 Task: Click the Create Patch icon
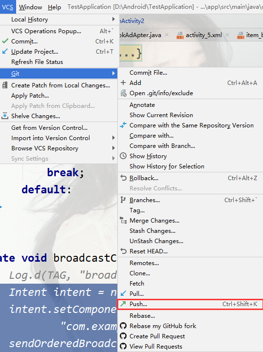click(x=5, y=85)
